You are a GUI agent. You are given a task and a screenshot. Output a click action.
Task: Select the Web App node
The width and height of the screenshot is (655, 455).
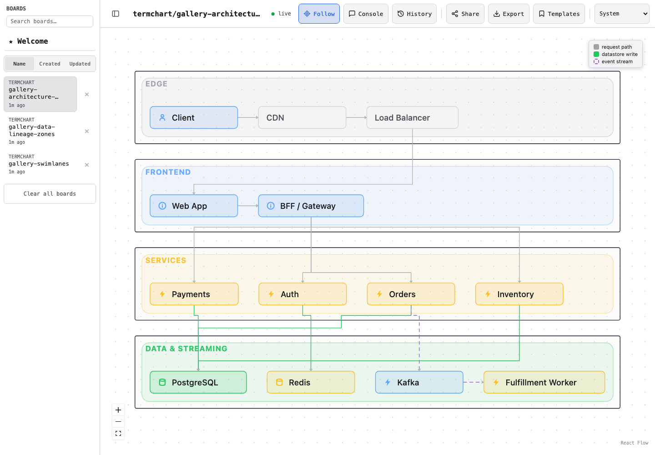click(x=194, y=206)
